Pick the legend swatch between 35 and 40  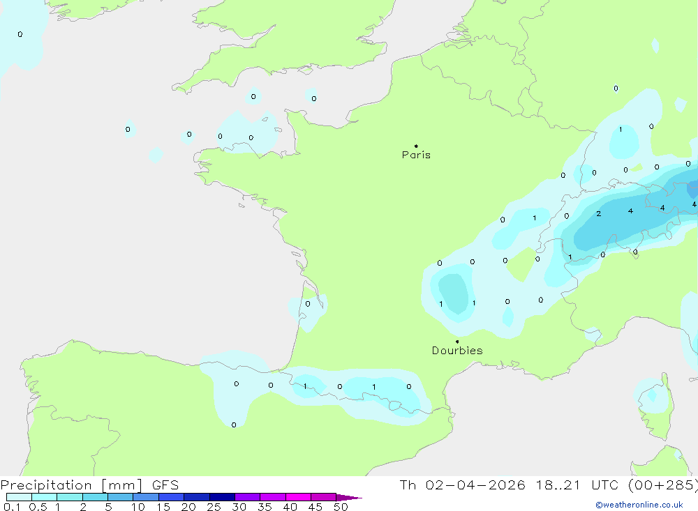click(x=273, y=497)
